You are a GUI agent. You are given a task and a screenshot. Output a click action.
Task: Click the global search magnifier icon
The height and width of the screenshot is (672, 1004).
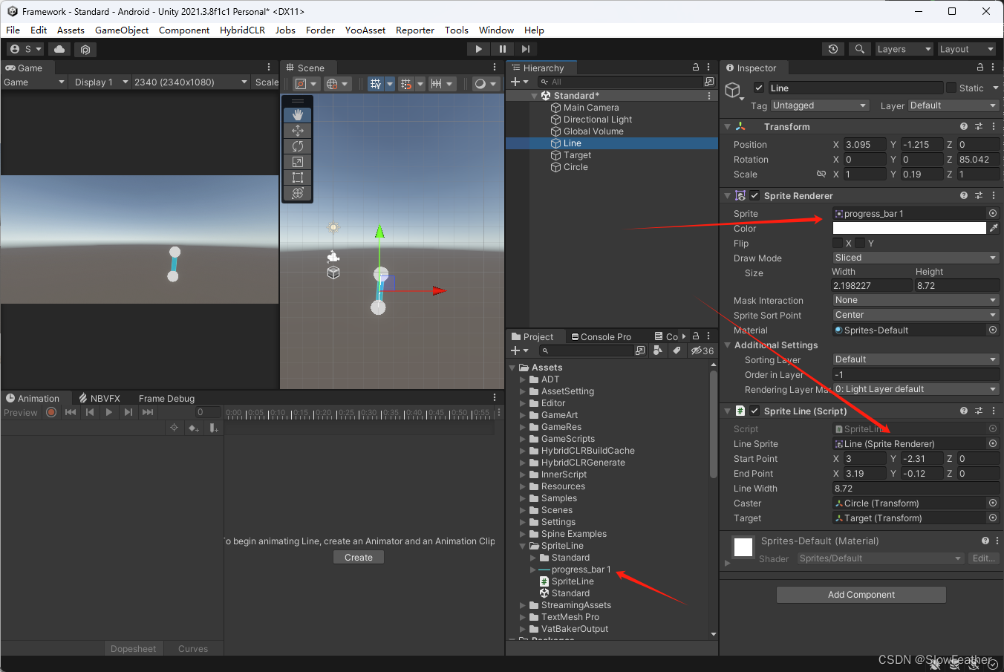859,49
